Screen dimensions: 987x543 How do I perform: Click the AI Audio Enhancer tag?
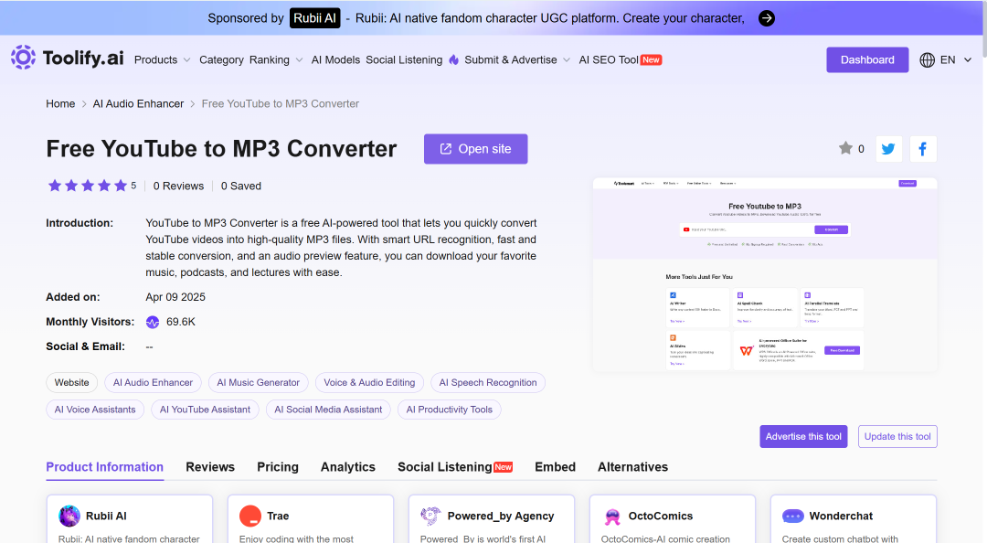tap(153, 382)
